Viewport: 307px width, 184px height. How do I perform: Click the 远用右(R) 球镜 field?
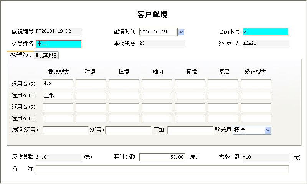pos(91,84)
